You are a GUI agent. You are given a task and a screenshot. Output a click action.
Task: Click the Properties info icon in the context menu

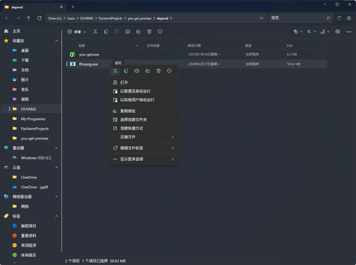[169, 71]
